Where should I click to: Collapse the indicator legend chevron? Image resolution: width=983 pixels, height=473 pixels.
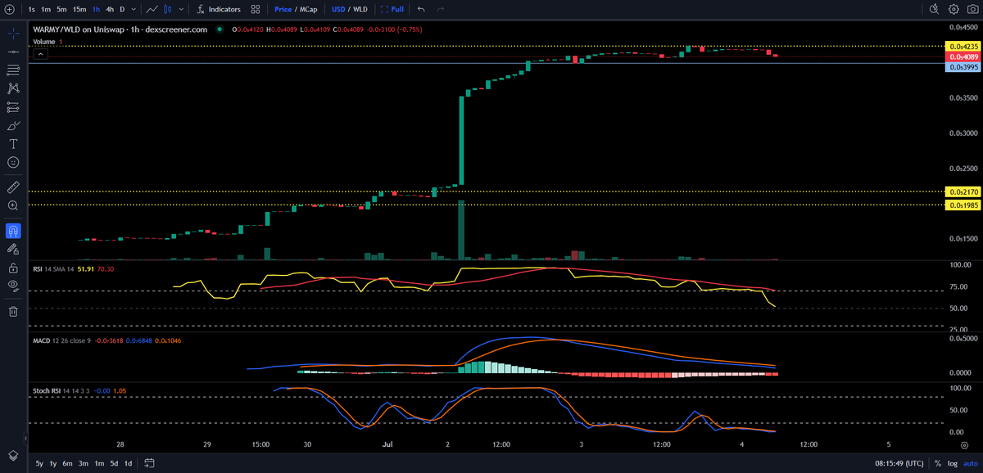[39, 54]
